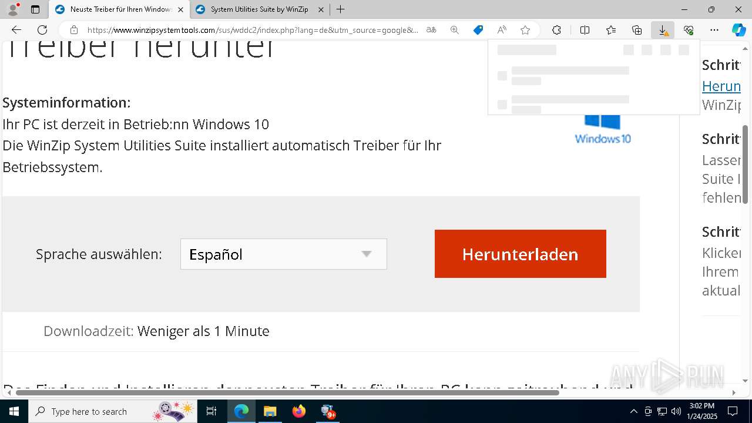Open the tab actions menu icon

tap(35, 9)
